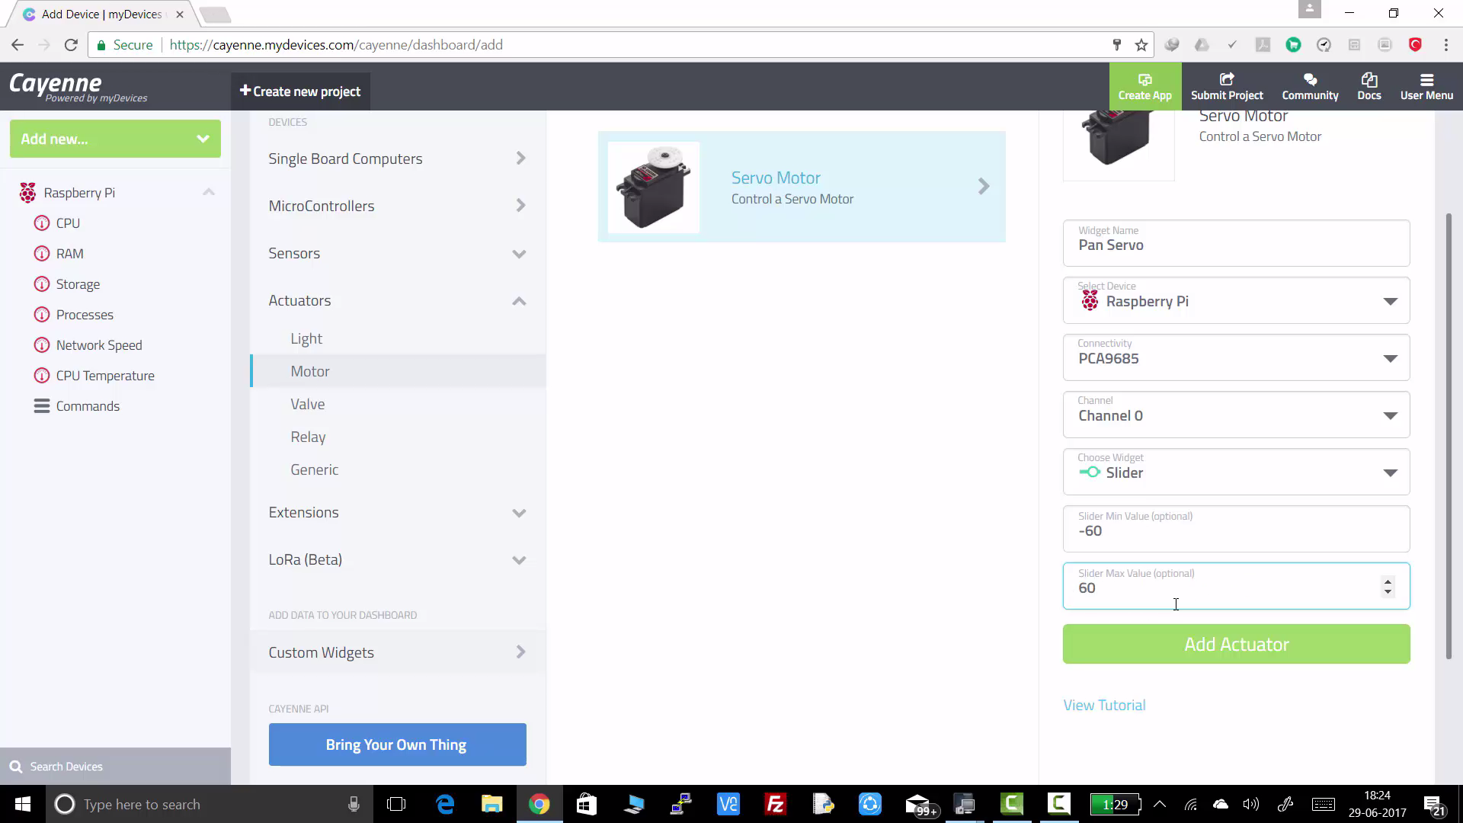Expand the Sensors category

tap(519, 254)
